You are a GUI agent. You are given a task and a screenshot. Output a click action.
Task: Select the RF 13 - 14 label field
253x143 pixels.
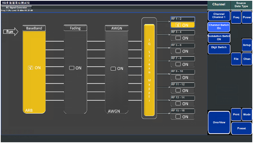[183, 98]
